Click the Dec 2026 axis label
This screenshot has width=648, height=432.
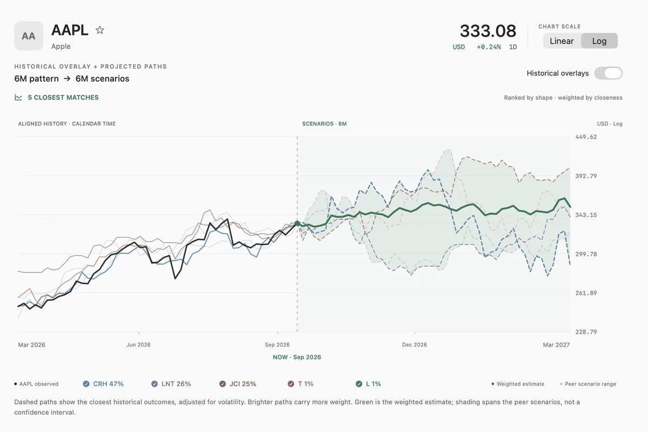414,345
